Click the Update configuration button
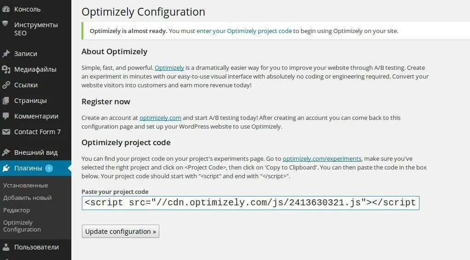The image size is (470, 260). pyautogui.click(x=121, y=231)
